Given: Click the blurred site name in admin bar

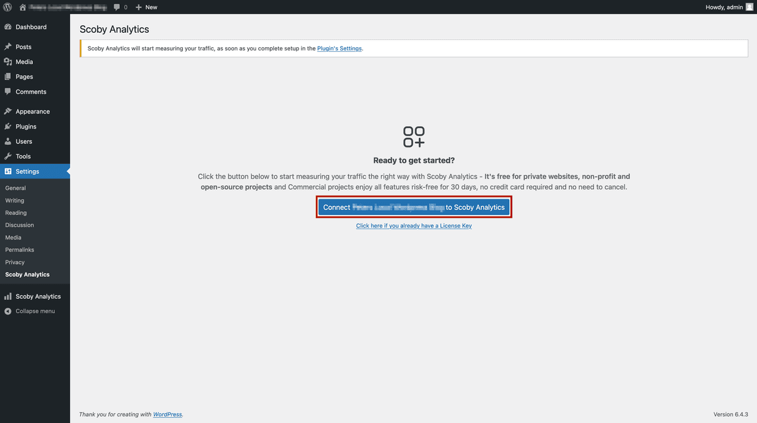Looking at the screenshot, I should tap(67, 7).
